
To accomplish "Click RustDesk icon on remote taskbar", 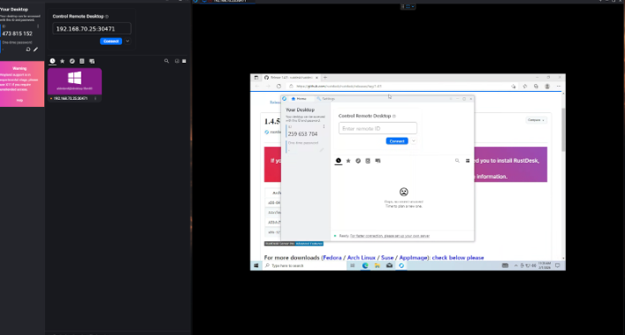I will 401,266.
